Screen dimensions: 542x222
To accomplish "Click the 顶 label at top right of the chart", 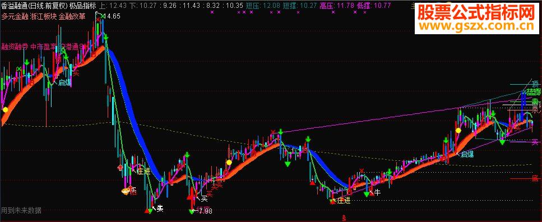I will [x=535, y=84].
